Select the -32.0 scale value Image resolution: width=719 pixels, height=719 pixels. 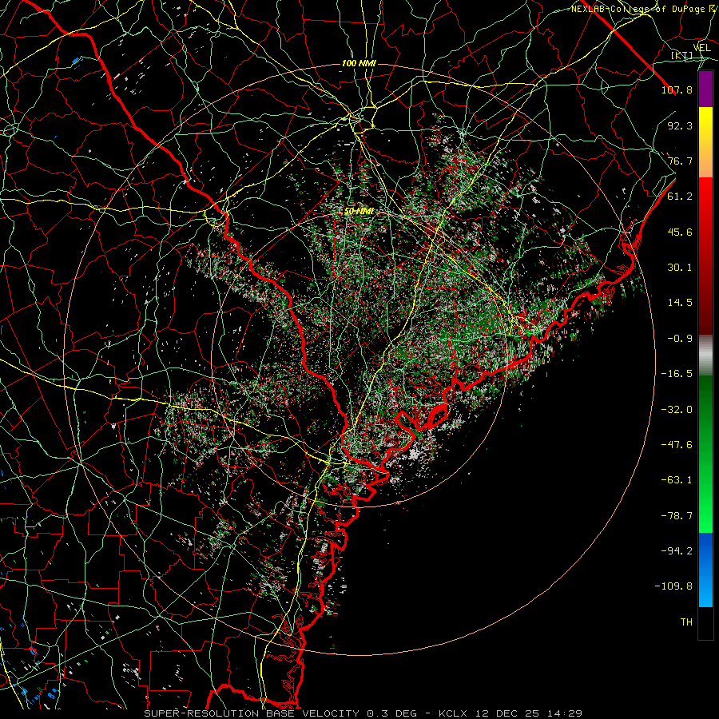point(677,410)
